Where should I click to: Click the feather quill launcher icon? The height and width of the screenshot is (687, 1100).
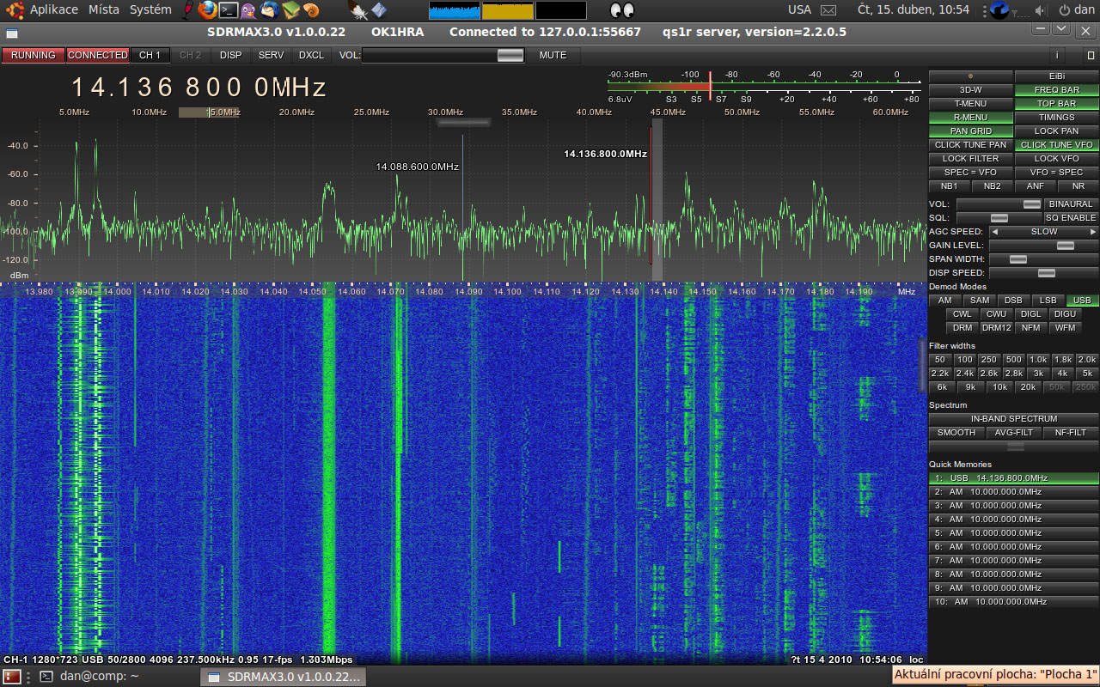click(x=358, y=10)
